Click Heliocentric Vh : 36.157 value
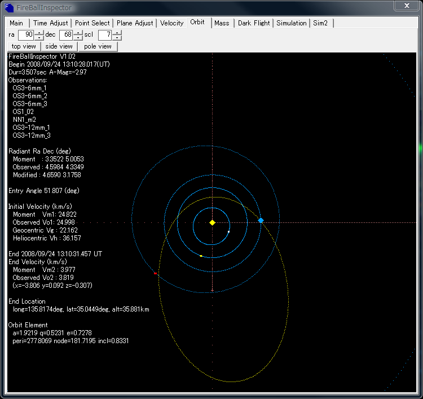The image size is (423, 399). (x=47, y=238)
